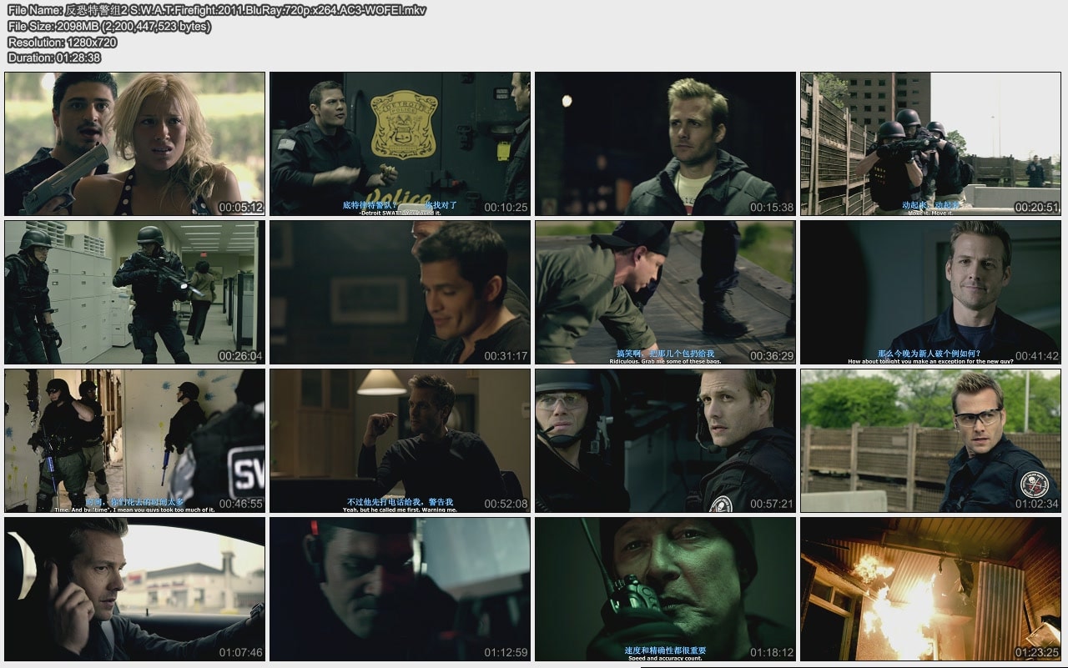Click the File Size 2098MB line

(x=109, y=26)
